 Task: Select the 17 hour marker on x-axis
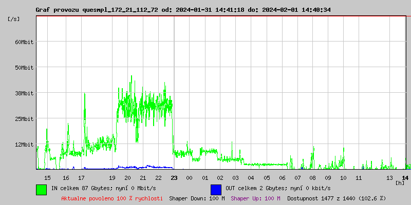(81, 177)
